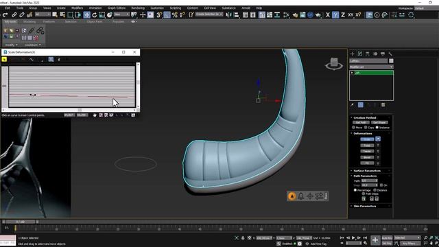Open the Graph Editors menu
Screen dimensions: 439x247
tap(117, 8)
